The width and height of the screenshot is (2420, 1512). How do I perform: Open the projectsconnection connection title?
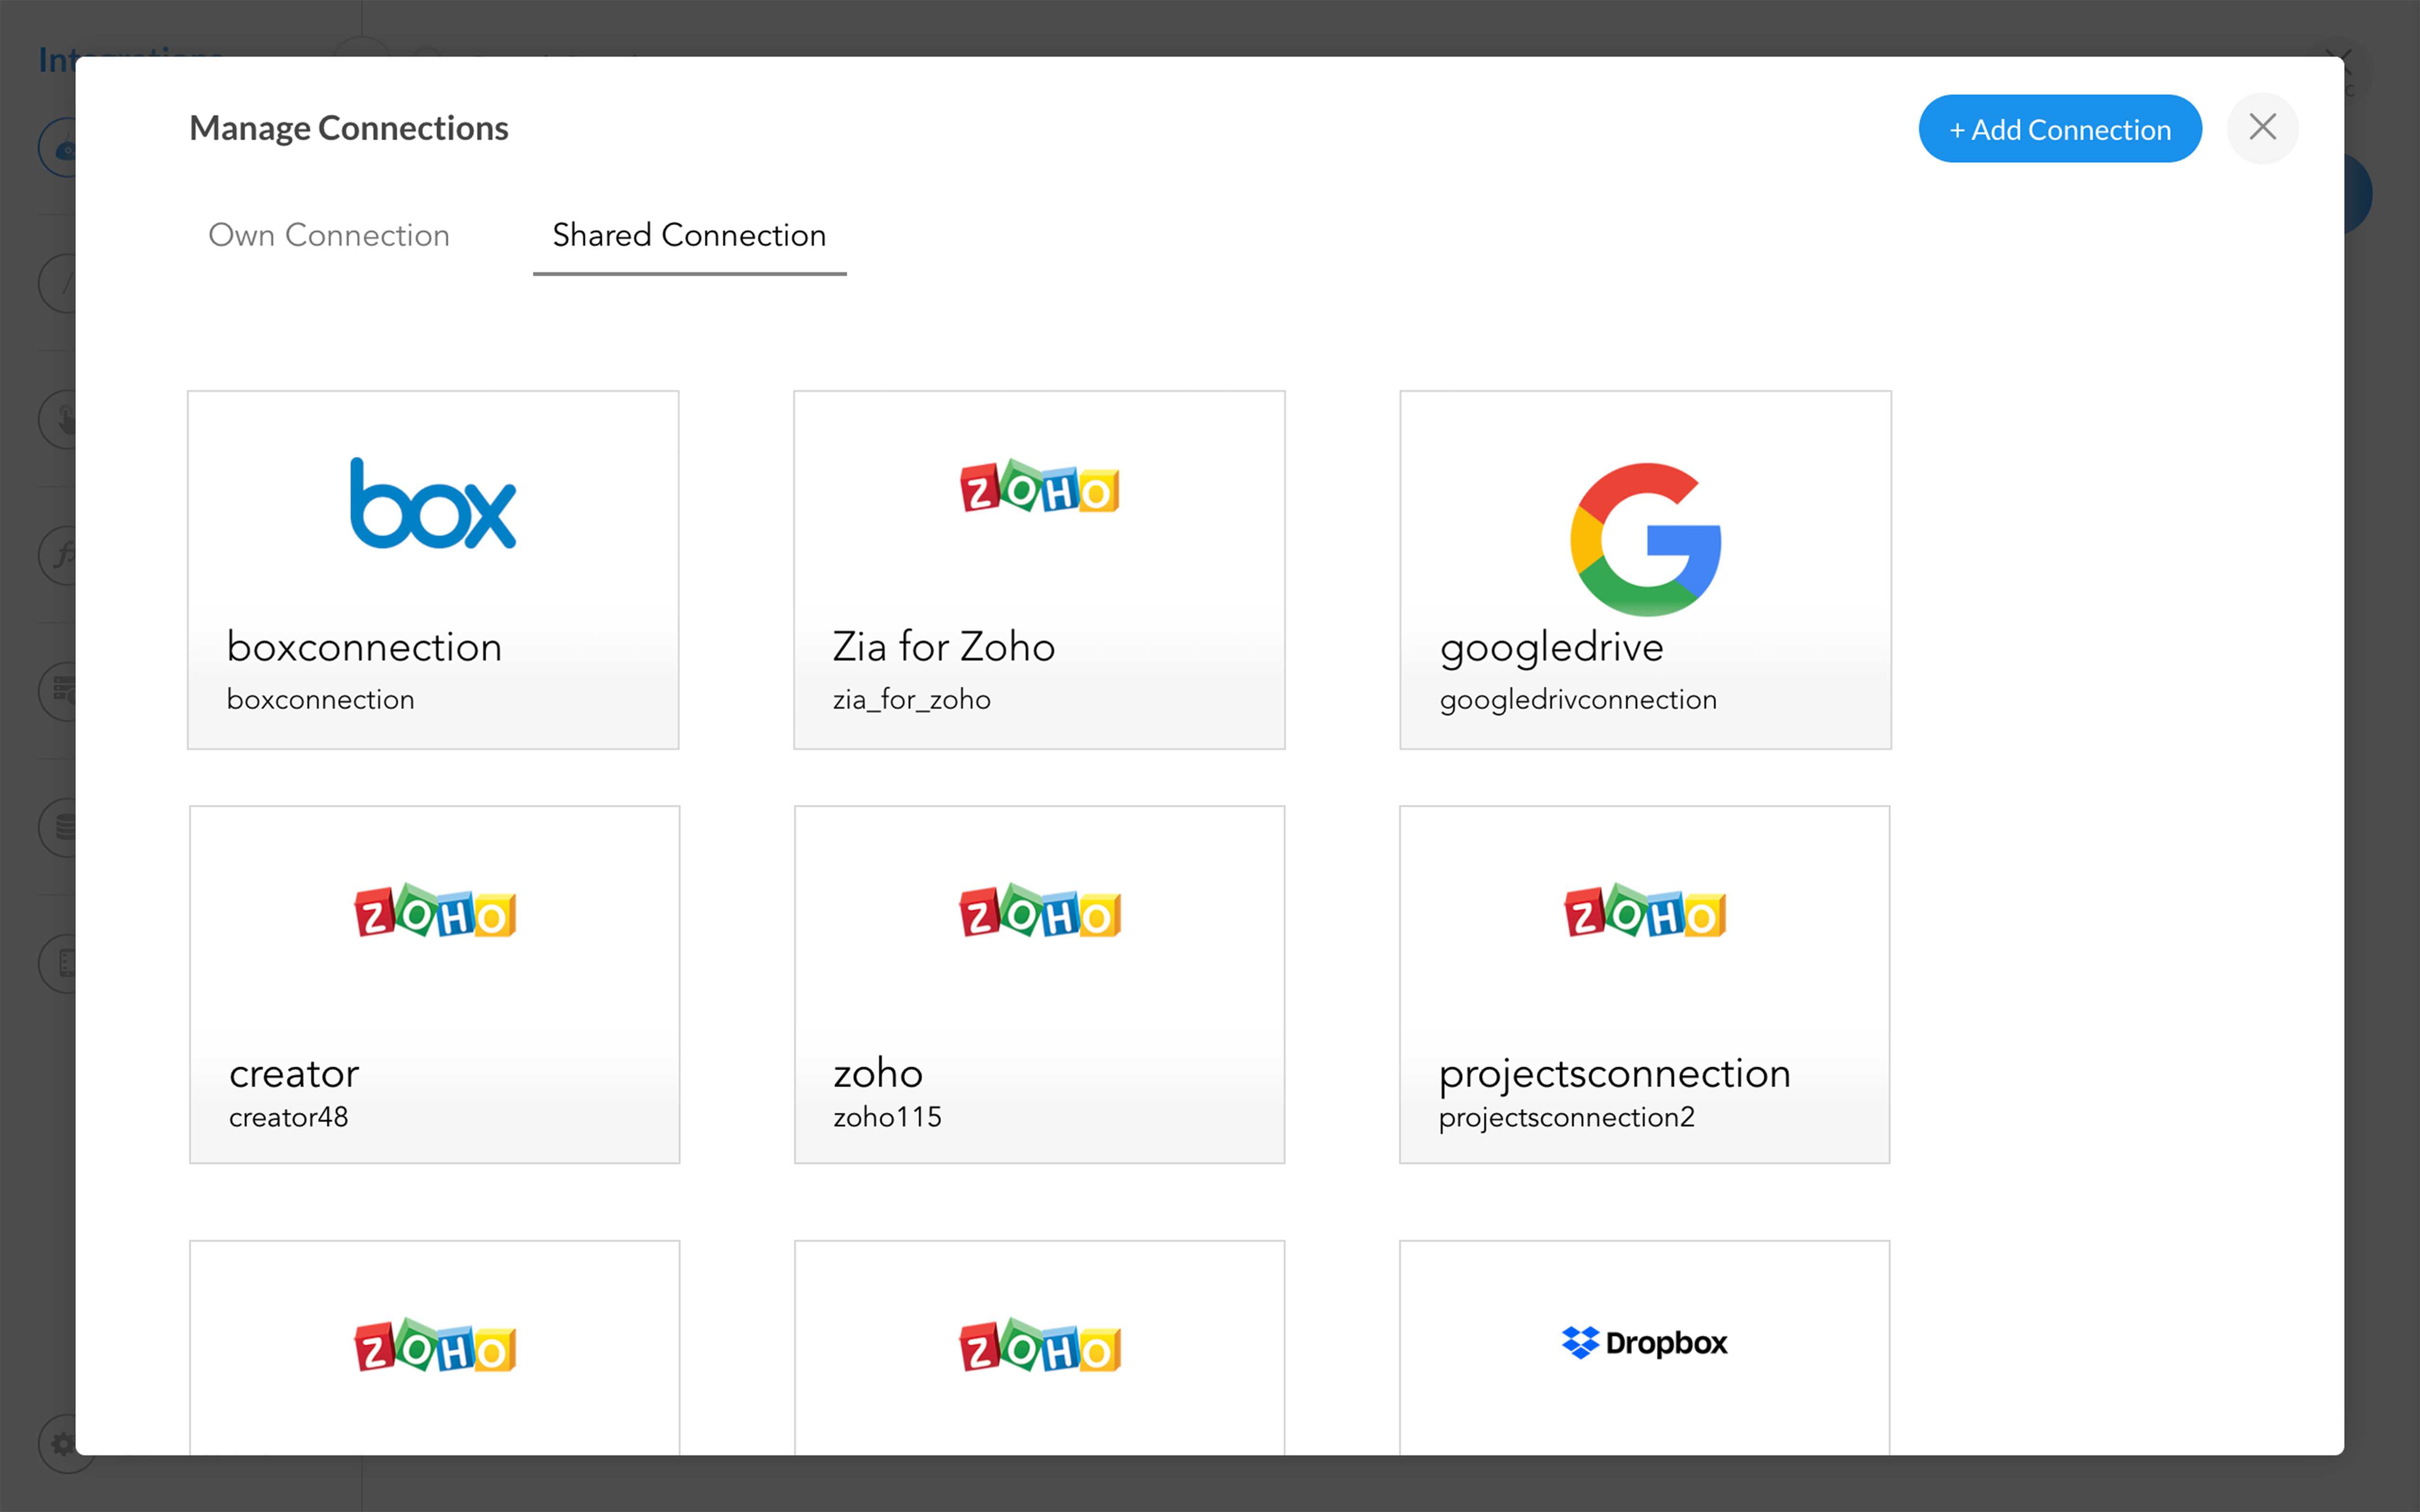1615,1076
